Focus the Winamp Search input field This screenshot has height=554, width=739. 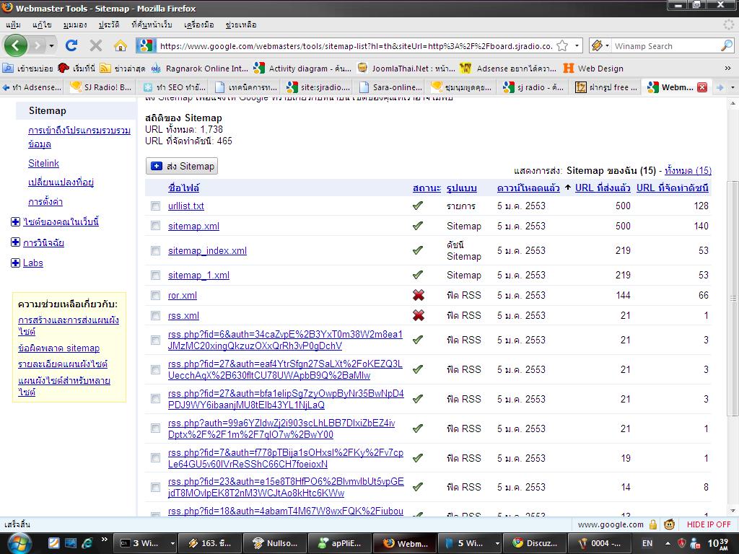(665, 45)
